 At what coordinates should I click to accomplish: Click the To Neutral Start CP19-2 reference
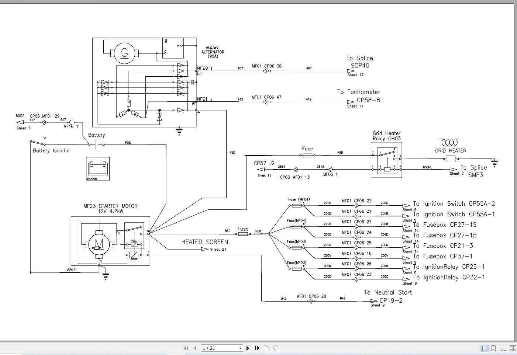pyautogui.click(x=388, y=296)
